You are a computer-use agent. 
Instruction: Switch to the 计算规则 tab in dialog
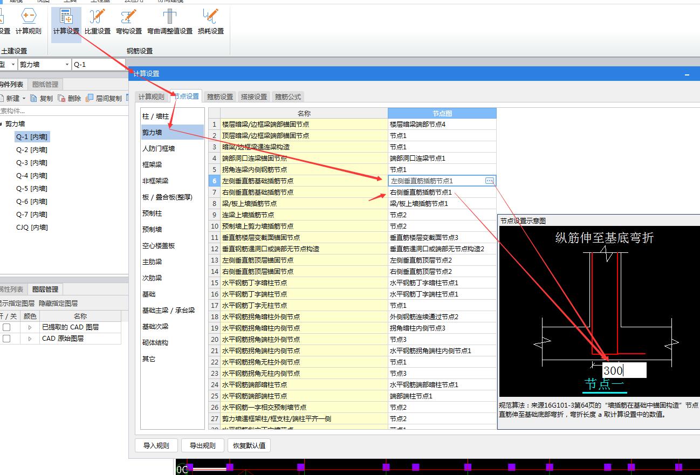152,97
